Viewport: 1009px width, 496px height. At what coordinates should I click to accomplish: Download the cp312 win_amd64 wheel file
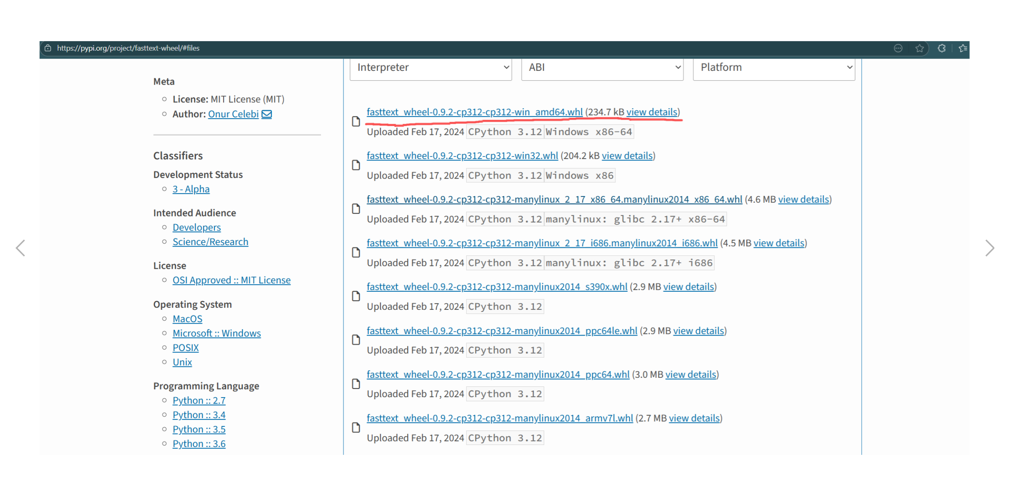[x=474, y=112]
